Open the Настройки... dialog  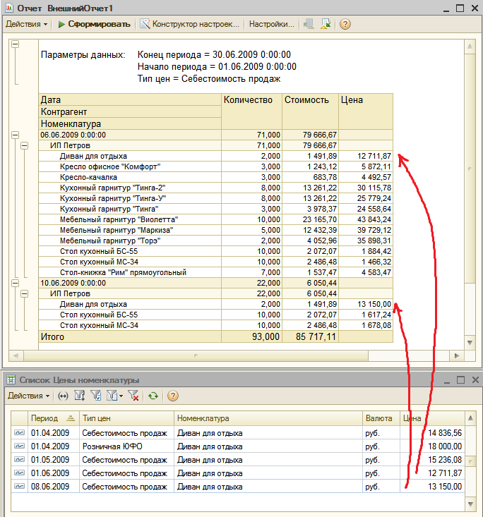pyautogui.click(x=271, y=24)
